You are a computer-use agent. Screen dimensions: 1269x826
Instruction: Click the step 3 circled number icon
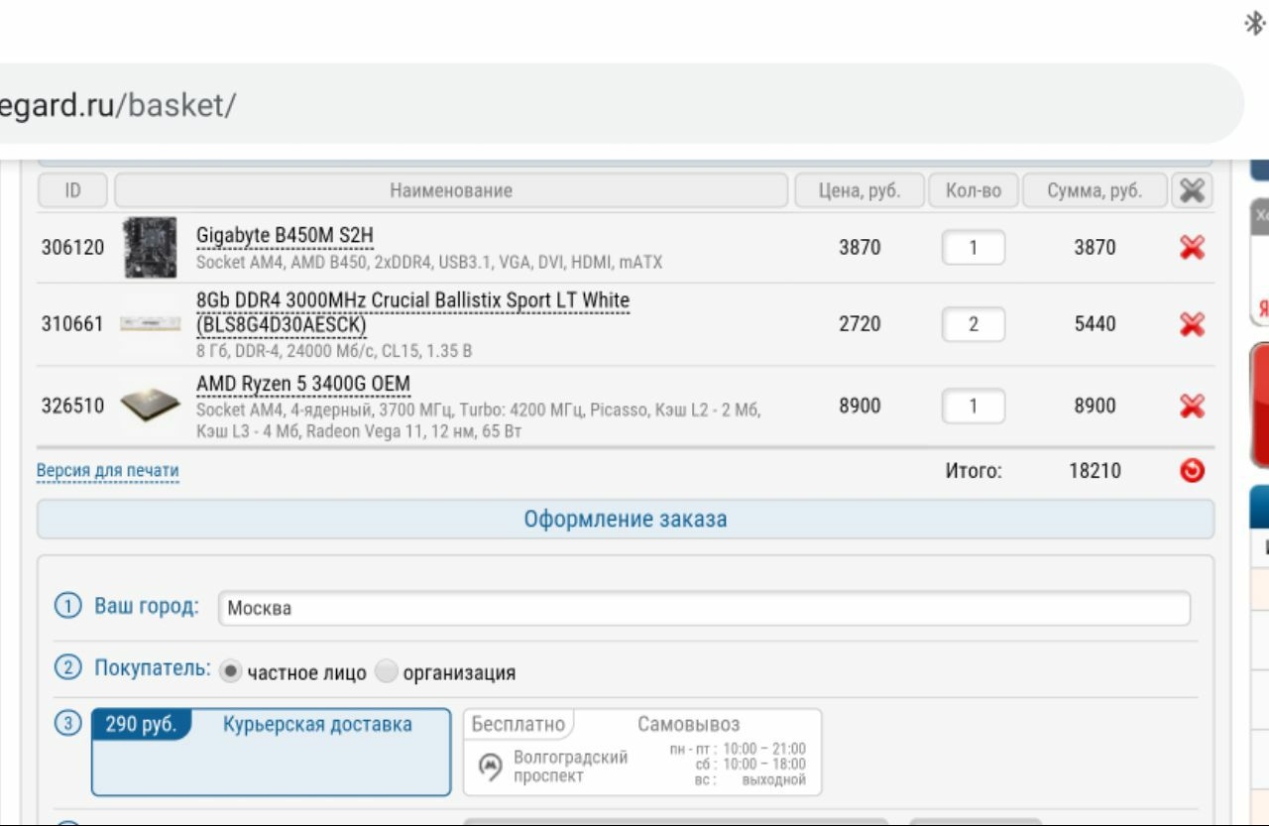67,724
